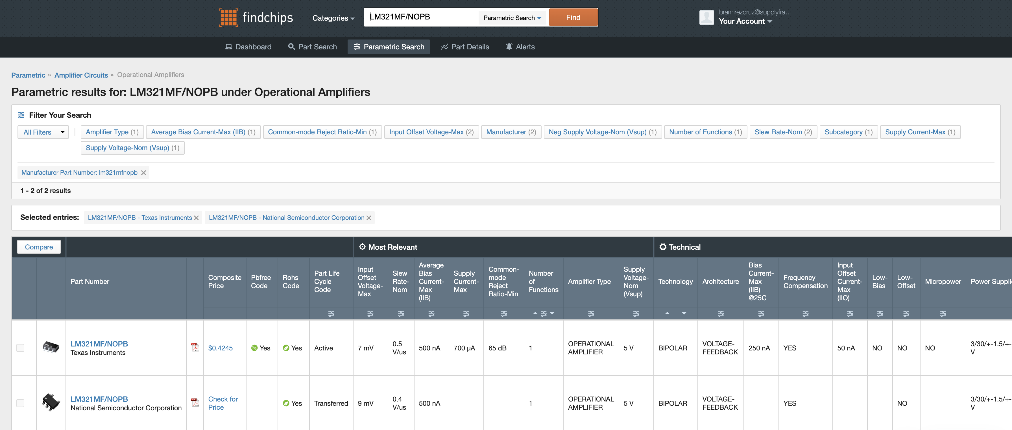Image resolution: width=1012 pixels, height=430 pixels.
Task: Sort Number of Functions descending arrow
Action: pyautogui.click(x=552, y=313)
